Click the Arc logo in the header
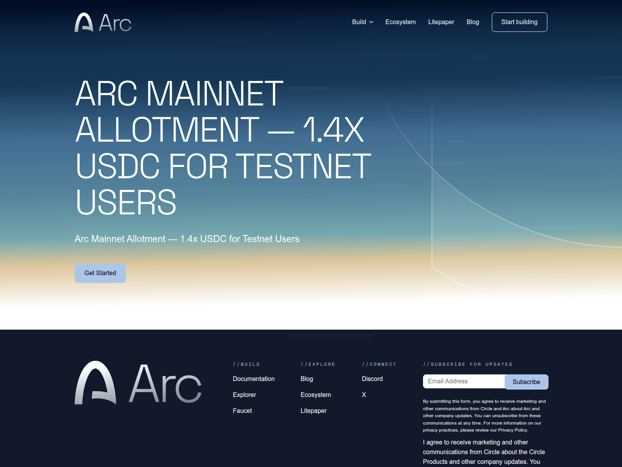Viewport: 622px width, 467px height. pyautogui.click(x=103, y=22)
